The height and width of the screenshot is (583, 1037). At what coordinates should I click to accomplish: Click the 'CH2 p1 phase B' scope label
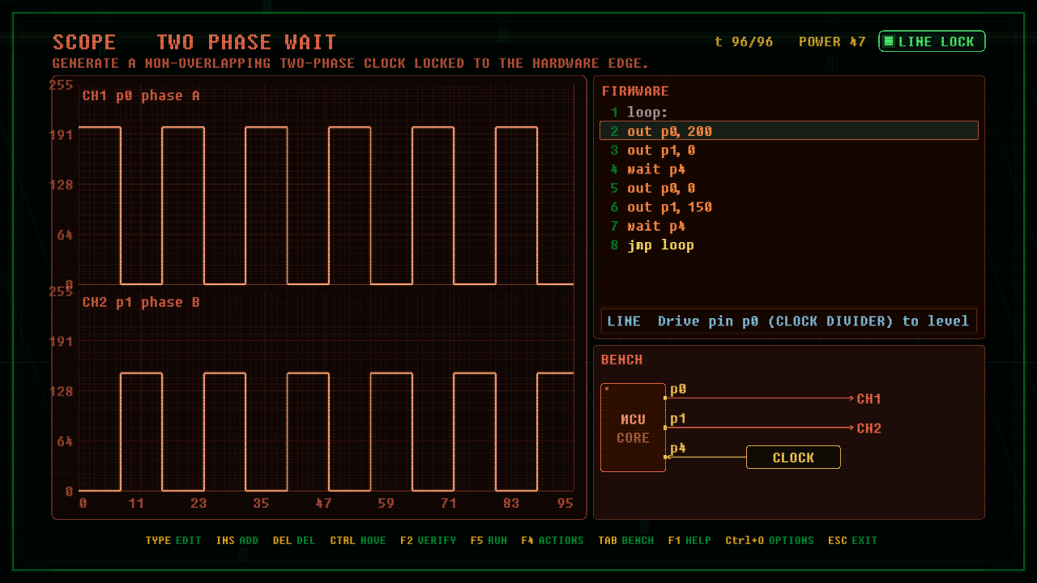point(141,302)
